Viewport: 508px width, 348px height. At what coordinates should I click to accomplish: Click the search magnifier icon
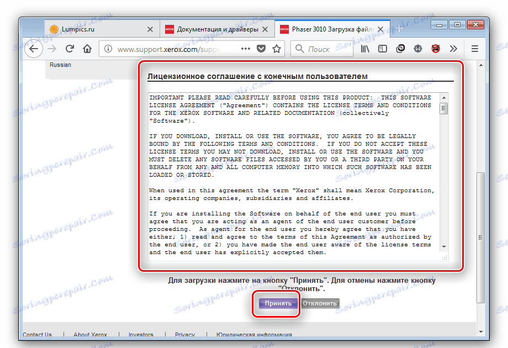(x=300, y=49)
